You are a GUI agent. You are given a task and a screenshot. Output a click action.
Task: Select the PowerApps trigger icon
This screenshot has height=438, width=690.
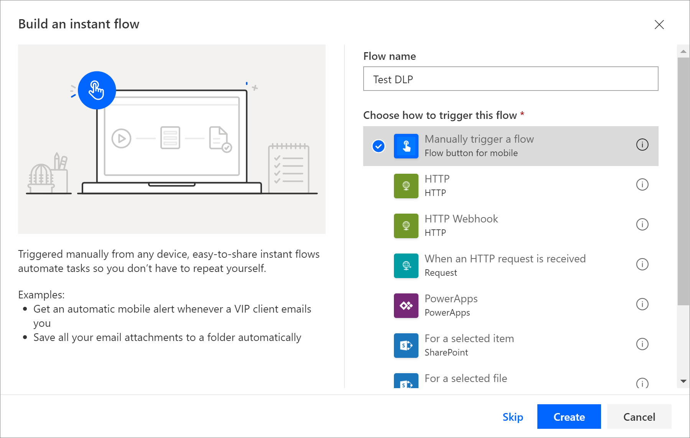[406, 306]
